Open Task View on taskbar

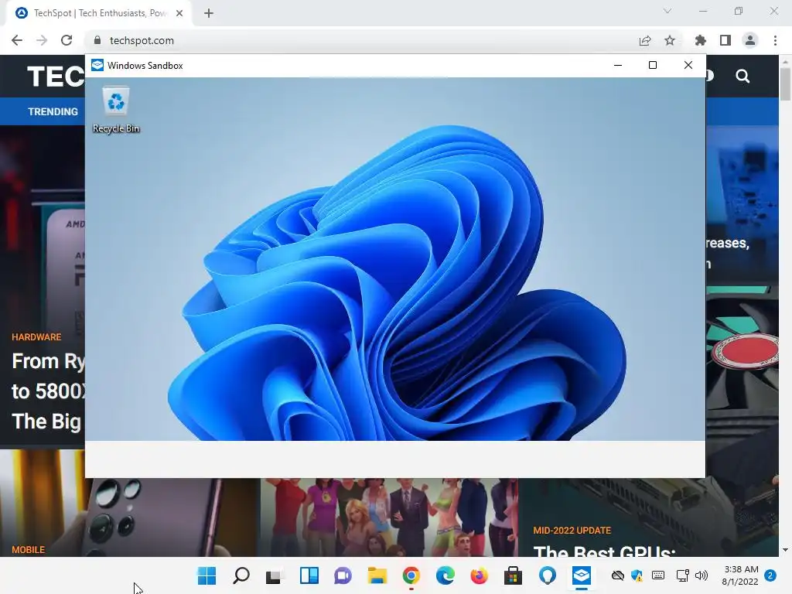click(x=275, y=575)
